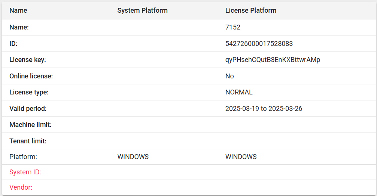Image resolution: width=377 pixels, height=196 pixels.
Task: Click the System Platform column header
Action: click(x=142, y=10)
